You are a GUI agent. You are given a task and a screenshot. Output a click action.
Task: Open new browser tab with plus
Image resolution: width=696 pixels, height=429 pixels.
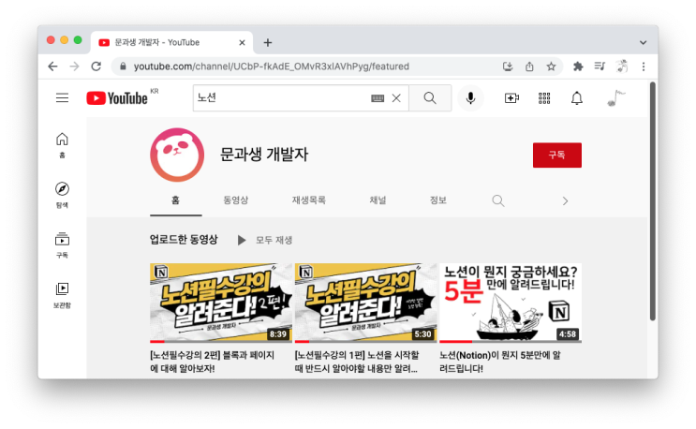[267, 42]
